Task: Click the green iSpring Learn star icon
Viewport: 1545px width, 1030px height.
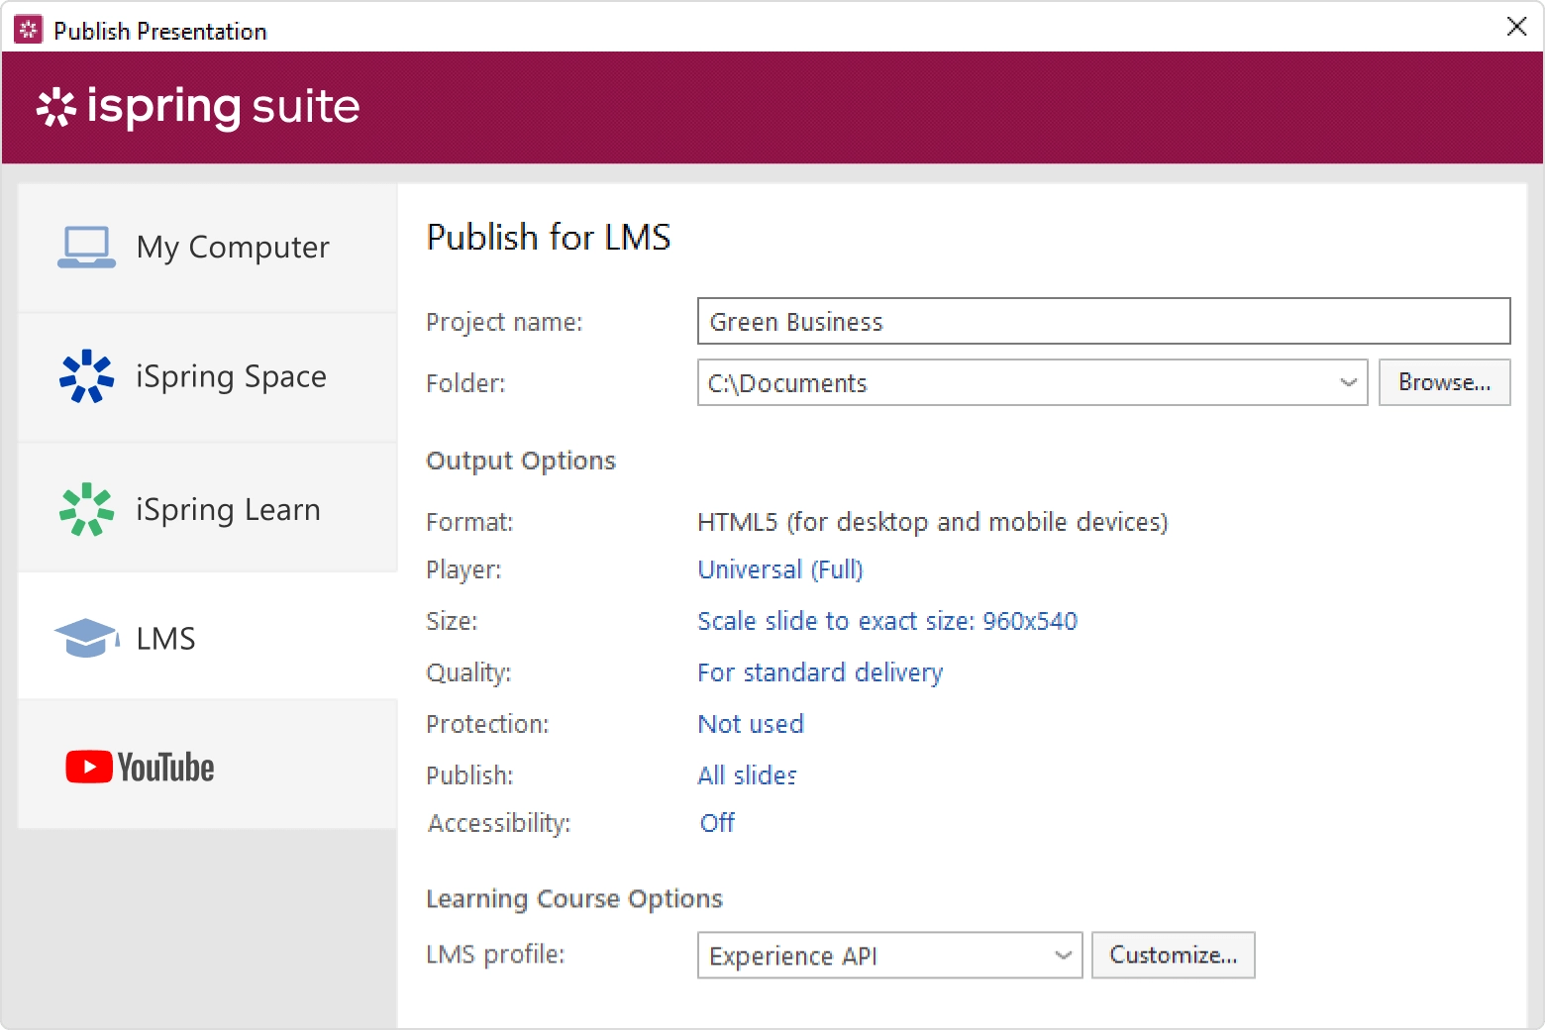Action: 87,509
